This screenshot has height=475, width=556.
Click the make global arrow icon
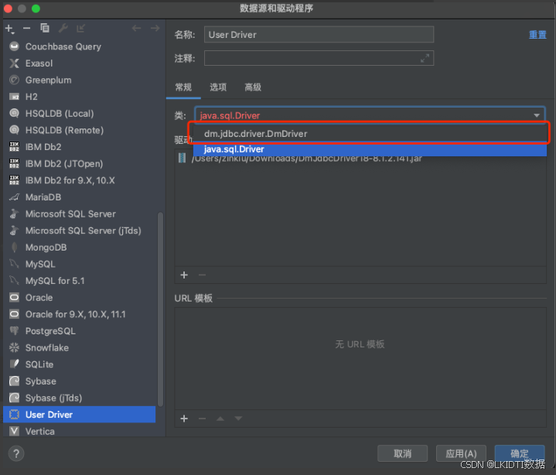81,28
